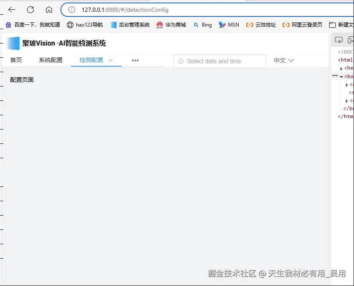Image resolution: width=354 pixels, height=286 pixels.
Task: Toggle the device emulation icon in DevTools
Action: pos(350,39)
